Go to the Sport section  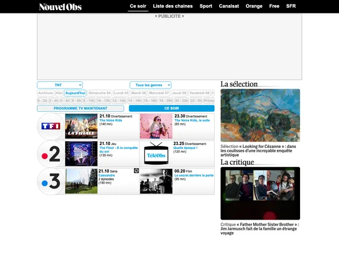point(206,6)
